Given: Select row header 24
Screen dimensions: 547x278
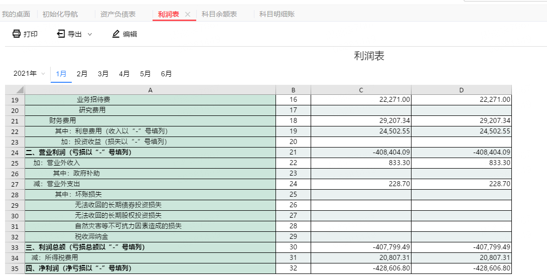Looking at the screenshot, I should pyautogui.click(x=15, y=153).
